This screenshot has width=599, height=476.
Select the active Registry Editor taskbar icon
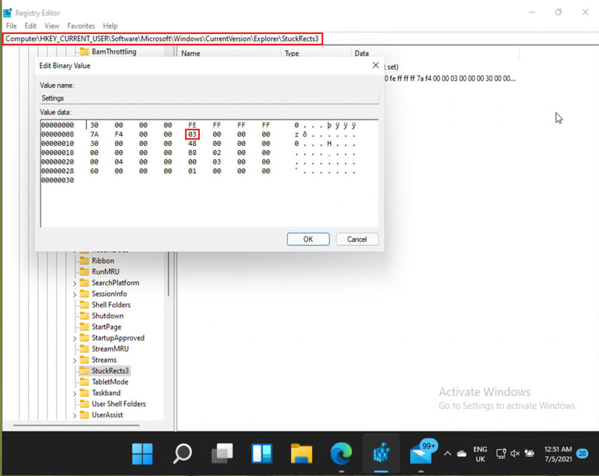coord(380,454)
